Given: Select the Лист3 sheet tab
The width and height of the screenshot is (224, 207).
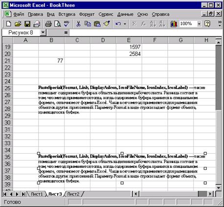Looking at the screenshot, I should click(x=55, y=194).
